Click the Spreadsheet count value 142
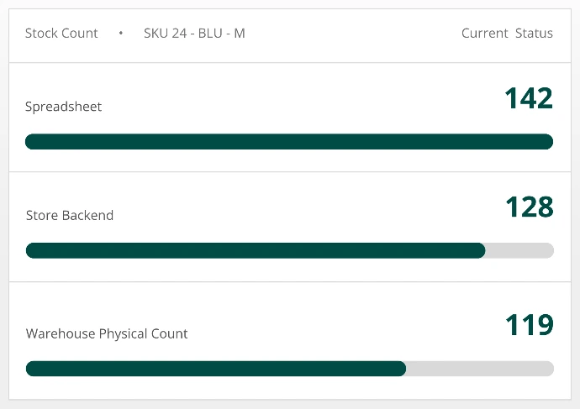The width and height of the screenshot is (580, 409). pyautogui.click(x=529, y=98)
